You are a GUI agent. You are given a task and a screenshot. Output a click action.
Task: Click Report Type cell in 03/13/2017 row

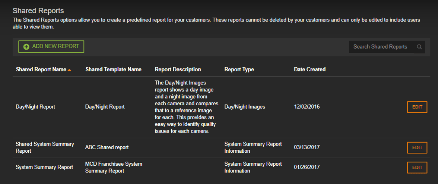coord(253,147)
